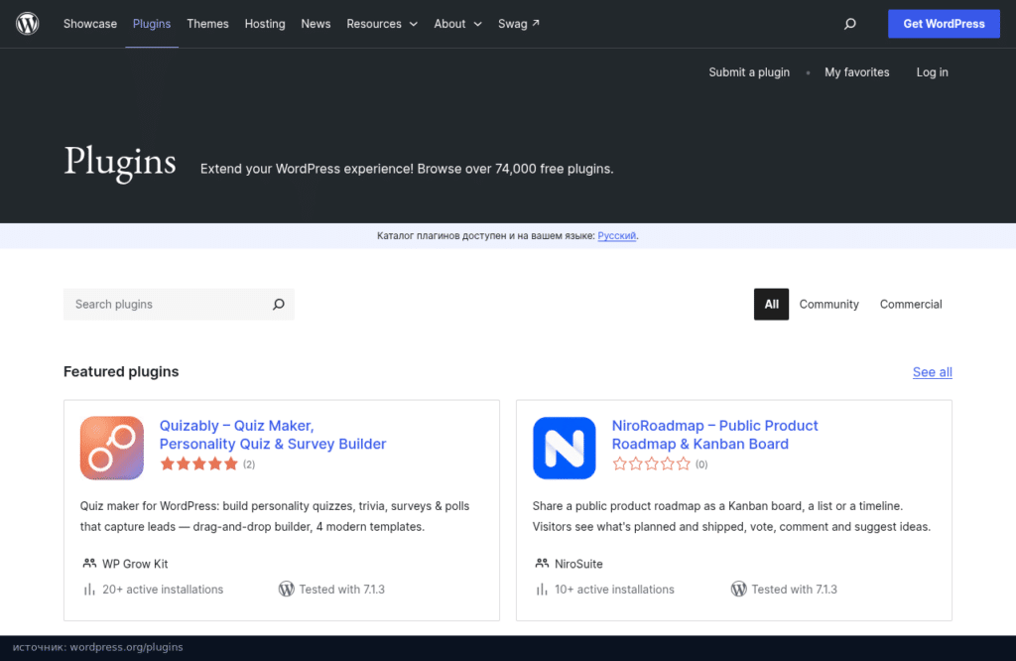Click Quizably active installations bar icon
Screen dimensions: 1016x661
89,590
